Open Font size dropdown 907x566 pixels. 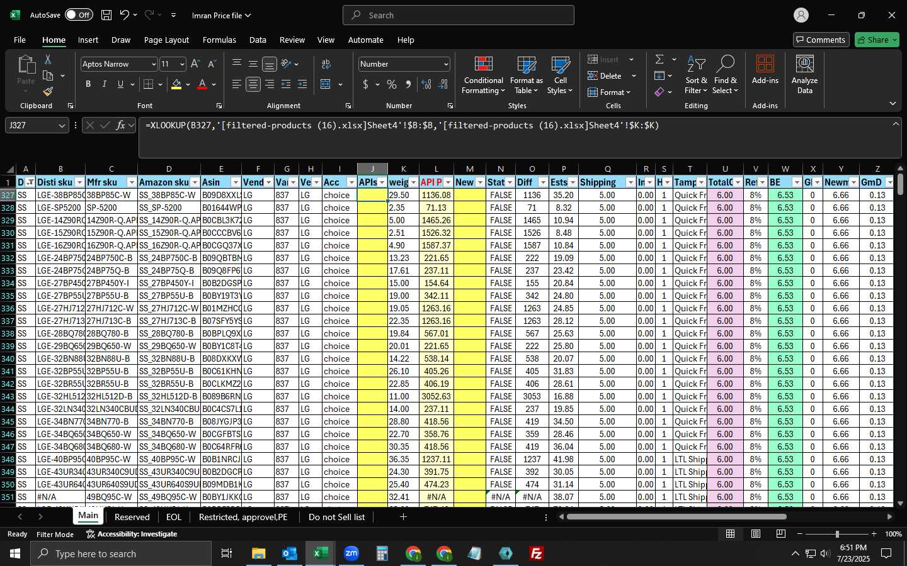click(182, 64)
